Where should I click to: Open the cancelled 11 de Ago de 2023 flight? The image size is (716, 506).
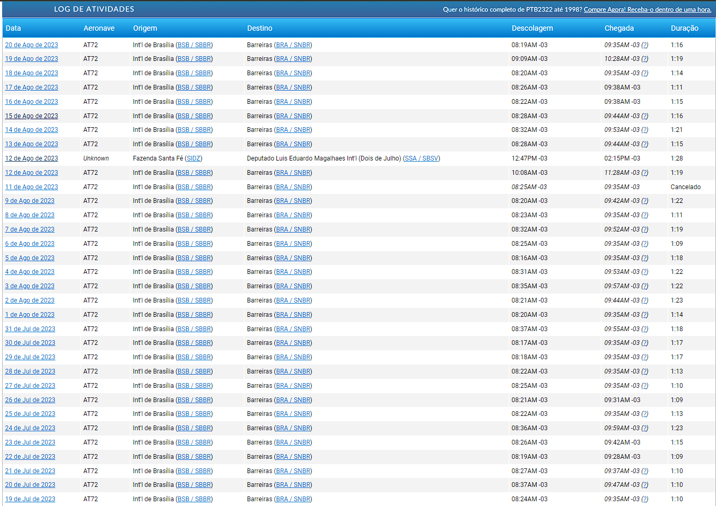point(32,187)
